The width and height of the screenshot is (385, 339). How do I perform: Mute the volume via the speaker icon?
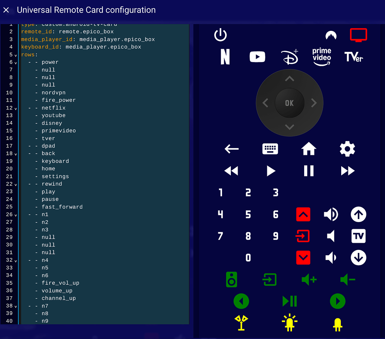coord(331,236)
